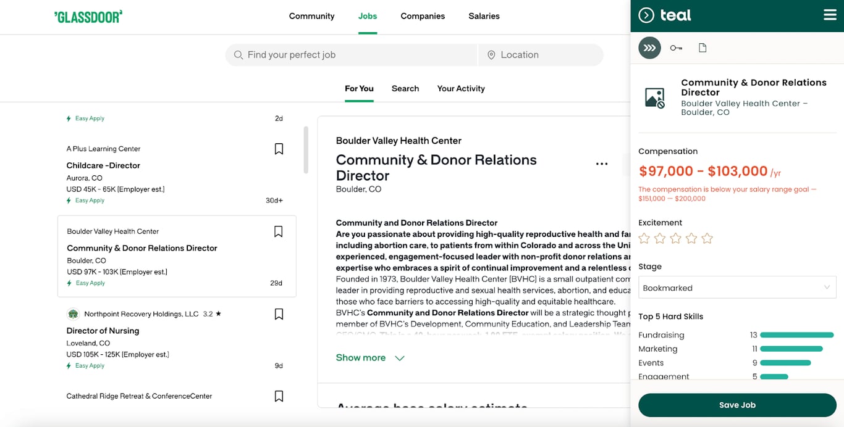Click the Easy Apply label on Childcare listing
This screenshot has height=427, width=844.
click(x=90, y=201)
